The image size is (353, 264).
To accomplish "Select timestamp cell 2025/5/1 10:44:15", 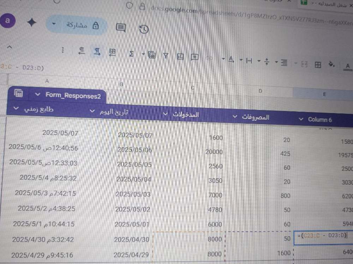I will (44, 224).
